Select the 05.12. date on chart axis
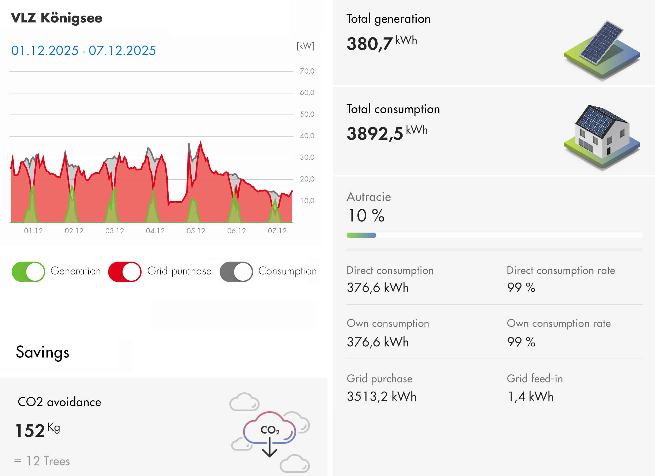The width and height of the screenshot is (655, 476). 197,231
